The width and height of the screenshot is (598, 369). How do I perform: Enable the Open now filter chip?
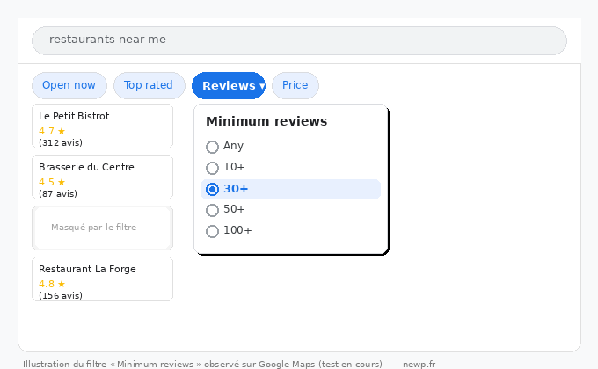(69, 85)
